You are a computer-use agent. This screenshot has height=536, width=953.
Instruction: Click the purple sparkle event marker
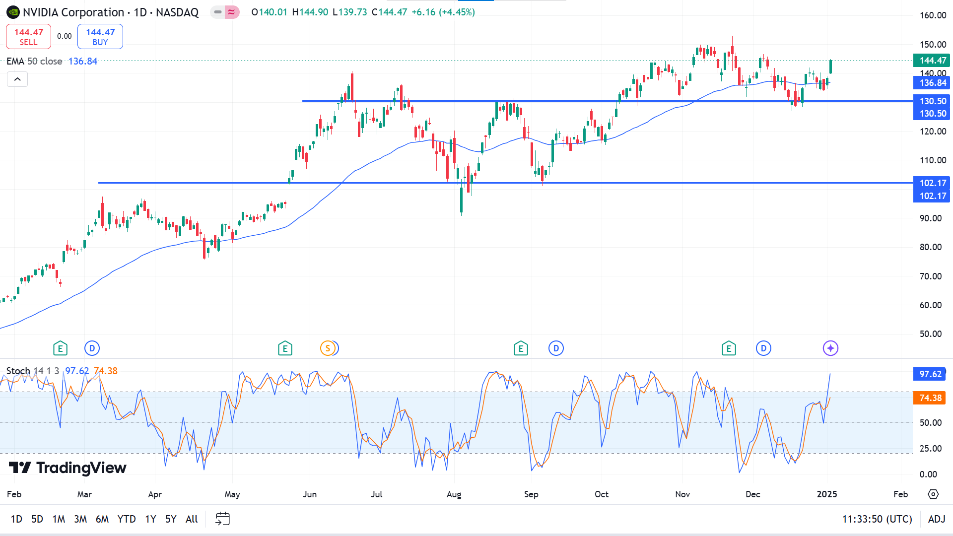[x=830, y=348]
